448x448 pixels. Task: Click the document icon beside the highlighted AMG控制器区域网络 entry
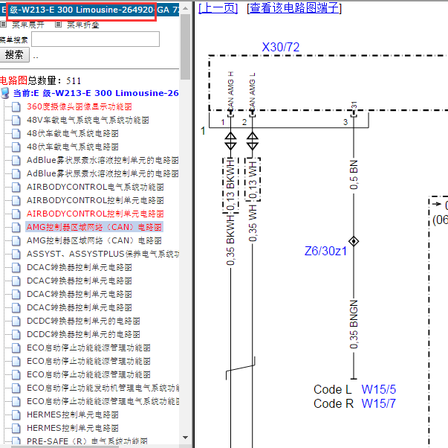coord(16,227)
